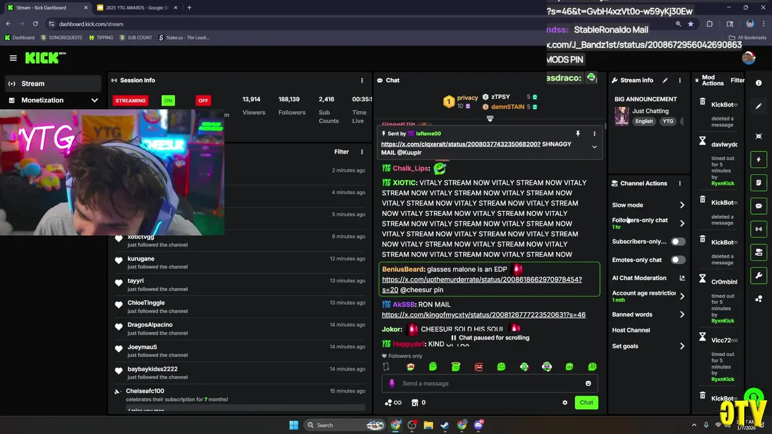Click Host Channel action
Image resolution: width=772 pixels, height=434 pixels.
[631, 330]
